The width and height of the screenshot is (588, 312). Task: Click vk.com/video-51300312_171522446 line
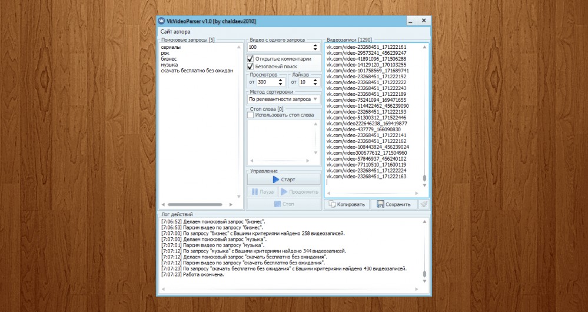coord(366,118)
